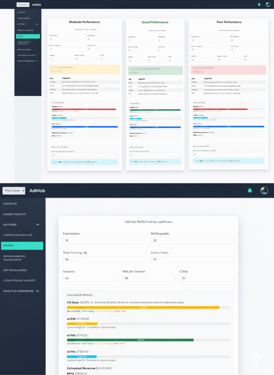Click the highlighted AdMob item in the large sidebar

22,246
